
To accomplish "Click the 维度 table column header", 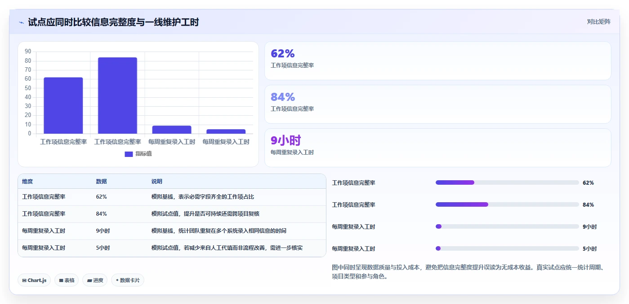I will click(27, 182).
